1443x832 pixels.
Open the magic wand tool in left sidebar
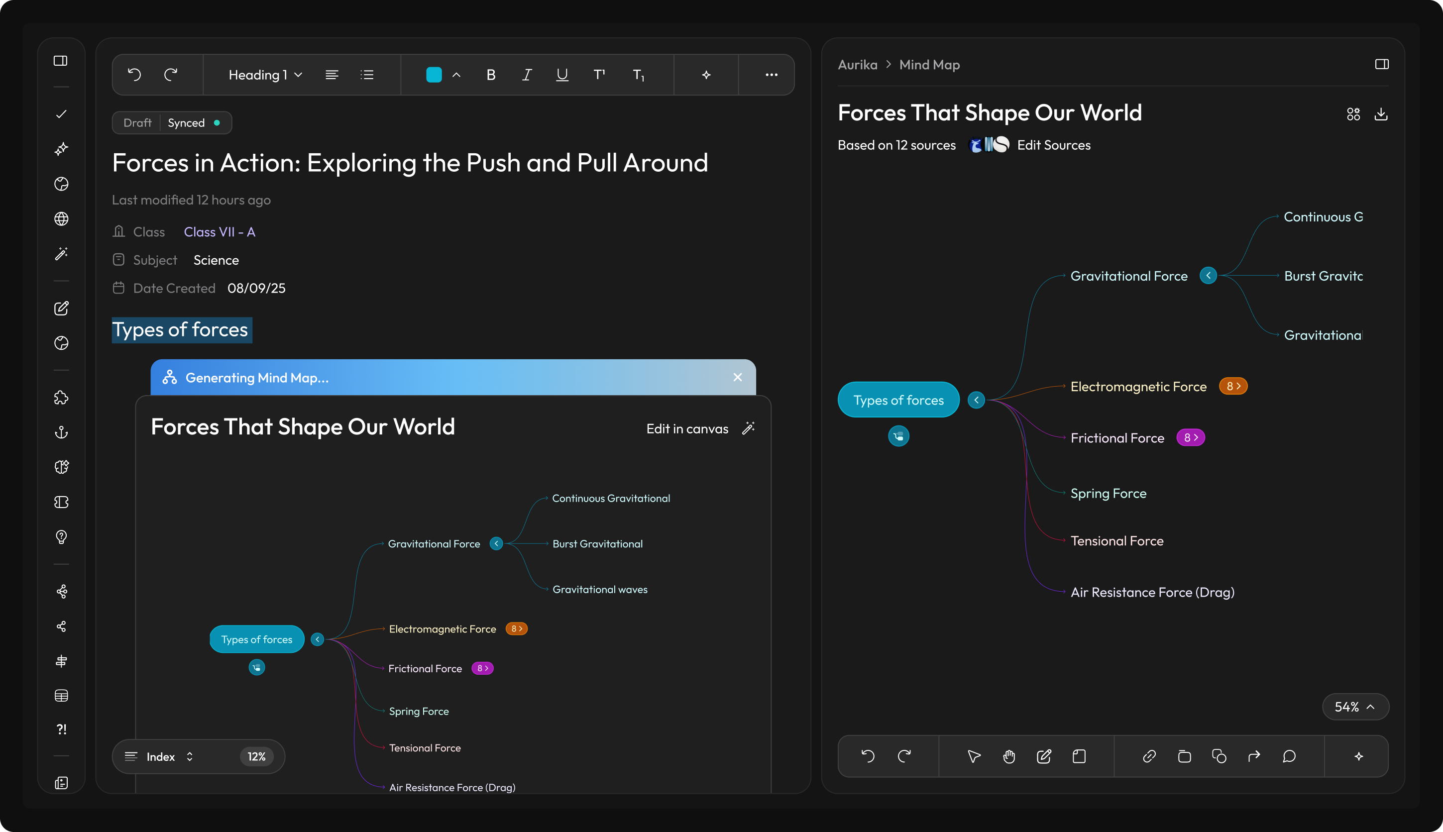point(61,254)
